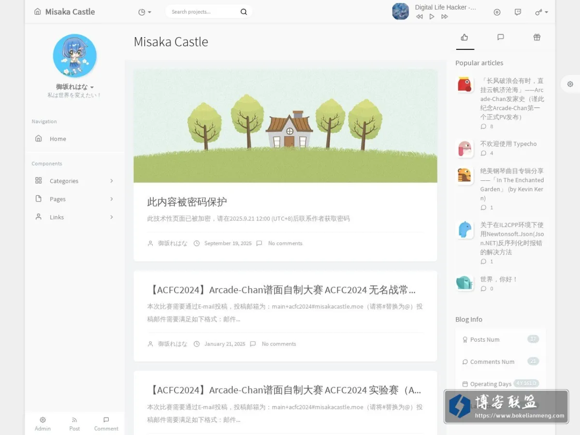Click the red bird article thumbnail
Viewport: 580px width, 435px height.
coord(464,85)
